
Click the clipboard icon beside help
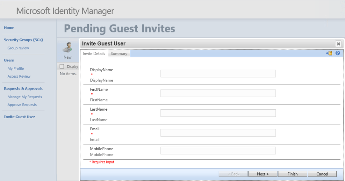coord(329,53)
